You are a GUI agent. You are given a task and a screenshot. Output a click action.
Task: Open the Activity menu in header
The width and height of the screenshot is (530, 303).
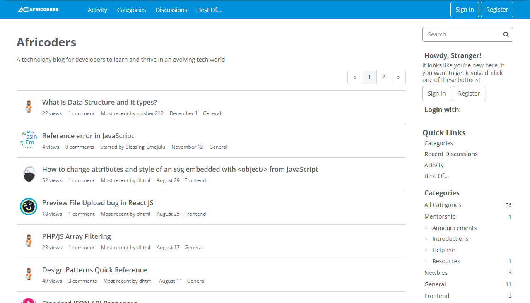97,10
